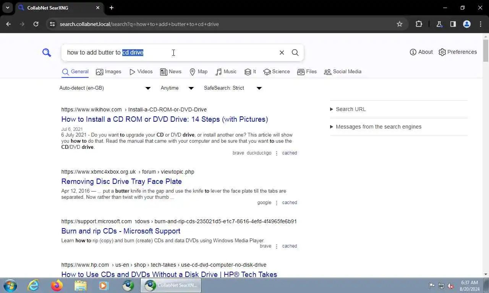Switch to the News tab
Image resolution: width=489 pixels, height=293 pixels.
coord(171,72)
